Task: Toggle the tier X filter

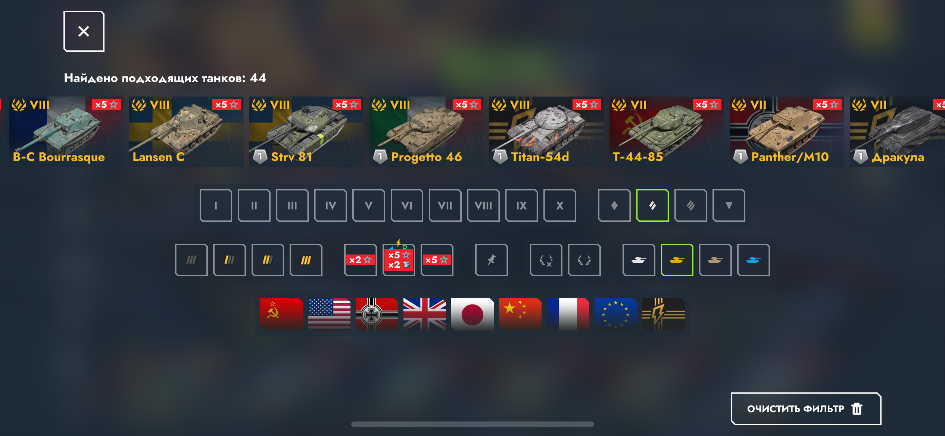Action: coord(560,205)
